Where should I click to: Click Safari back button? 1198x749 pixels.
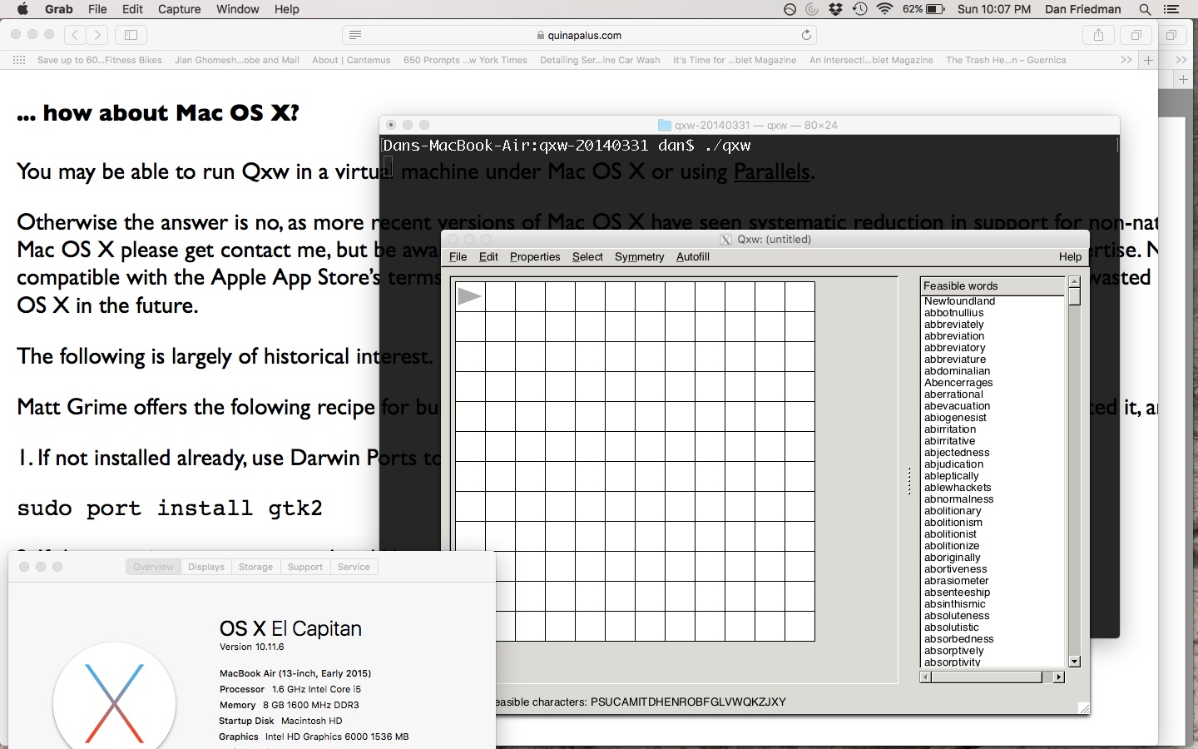75,35
